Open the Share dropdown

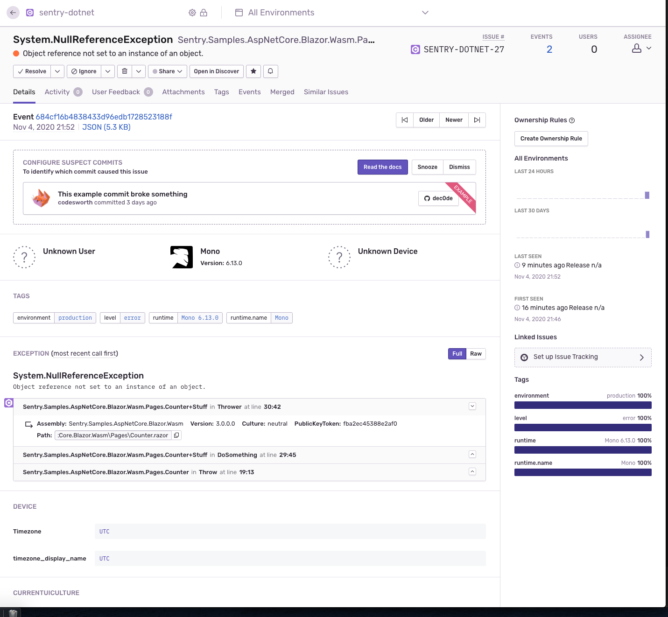point(168,71)
